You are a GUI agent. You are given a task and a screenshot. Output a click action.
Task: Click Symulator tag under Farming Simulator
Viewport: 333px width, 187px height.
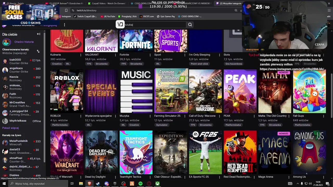pyautogui.click(x=162, y=125)
